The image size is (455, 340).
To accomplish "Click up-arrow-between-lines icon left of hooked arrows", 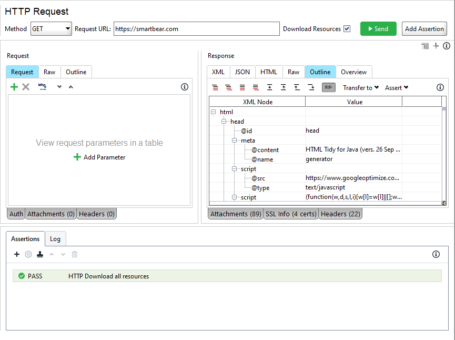I will pyautogui.click(x=283, y=87).
